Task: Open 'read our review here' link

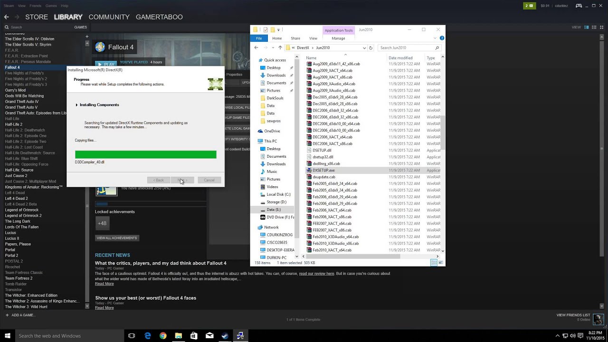Action: point(316,274)
